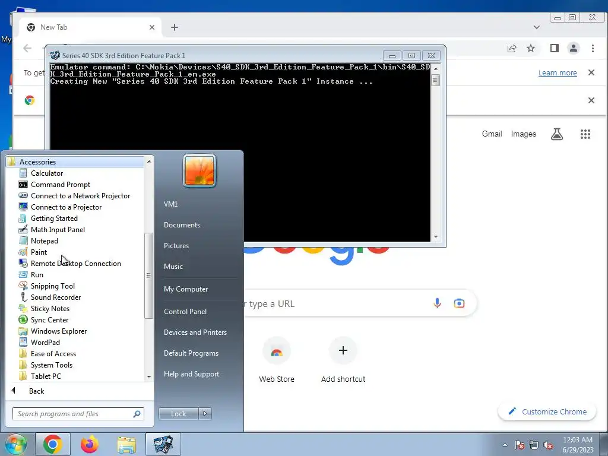Open Devices and Printers
608x456 pixels.
195,332
